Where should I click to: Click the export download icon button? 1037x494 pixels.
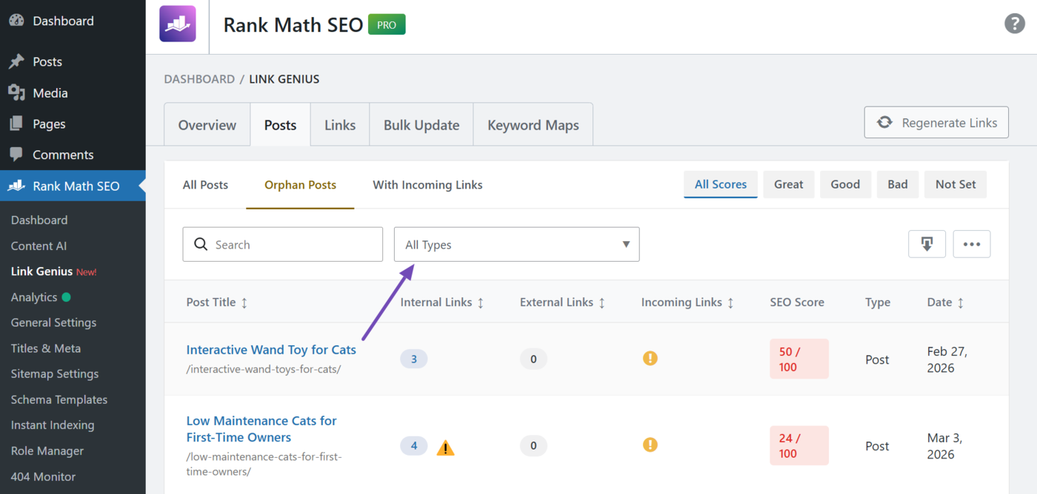(x=927, y=244)
